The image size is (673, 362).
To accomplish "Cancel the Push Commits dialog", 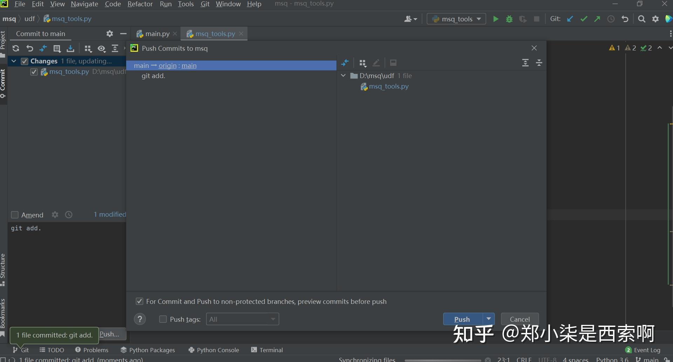I will click(x=519, y=319).
